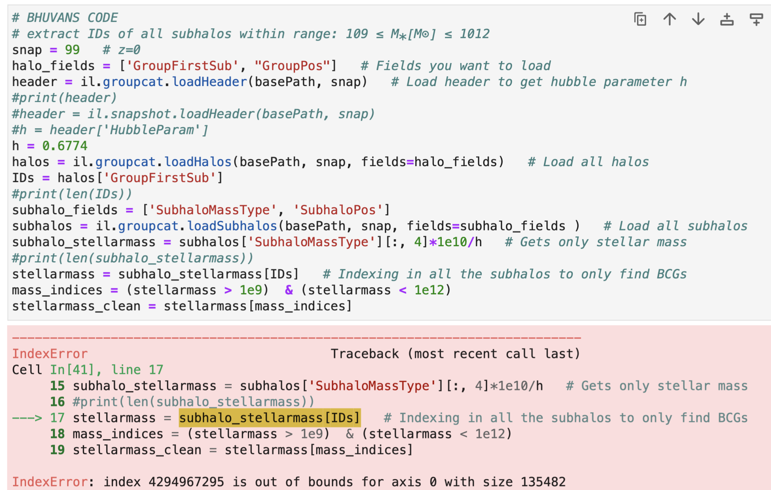Click the 'IDs = halos' assignment line
Image resolution: width=771 pixels, height=490 pixels.
(117, 178)
